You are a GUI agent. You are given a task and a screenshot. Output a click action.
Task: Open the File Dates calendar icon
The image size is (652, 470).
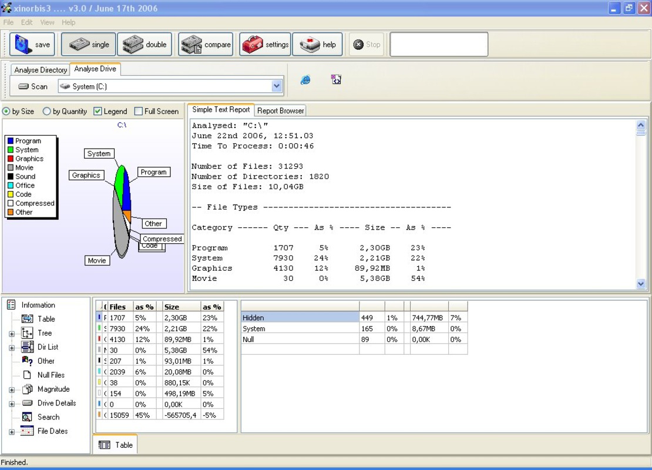(27, 431)
